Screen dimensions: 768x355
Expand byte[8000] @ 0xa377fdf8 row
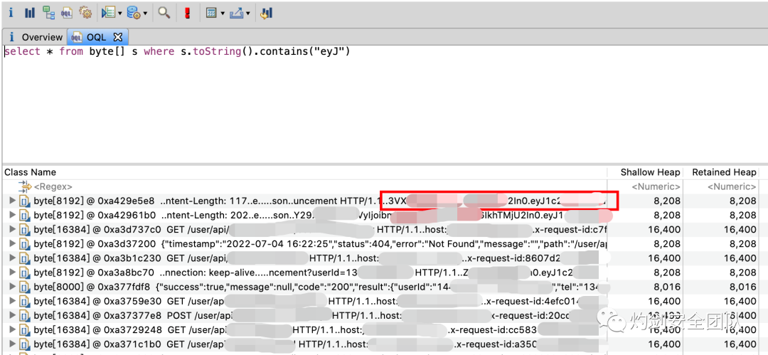[x=12, y=287]
